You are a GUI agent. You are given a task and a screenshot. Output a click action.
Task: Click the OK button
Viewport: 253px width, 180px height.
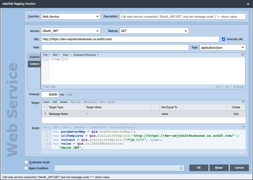tap(199, 168)
